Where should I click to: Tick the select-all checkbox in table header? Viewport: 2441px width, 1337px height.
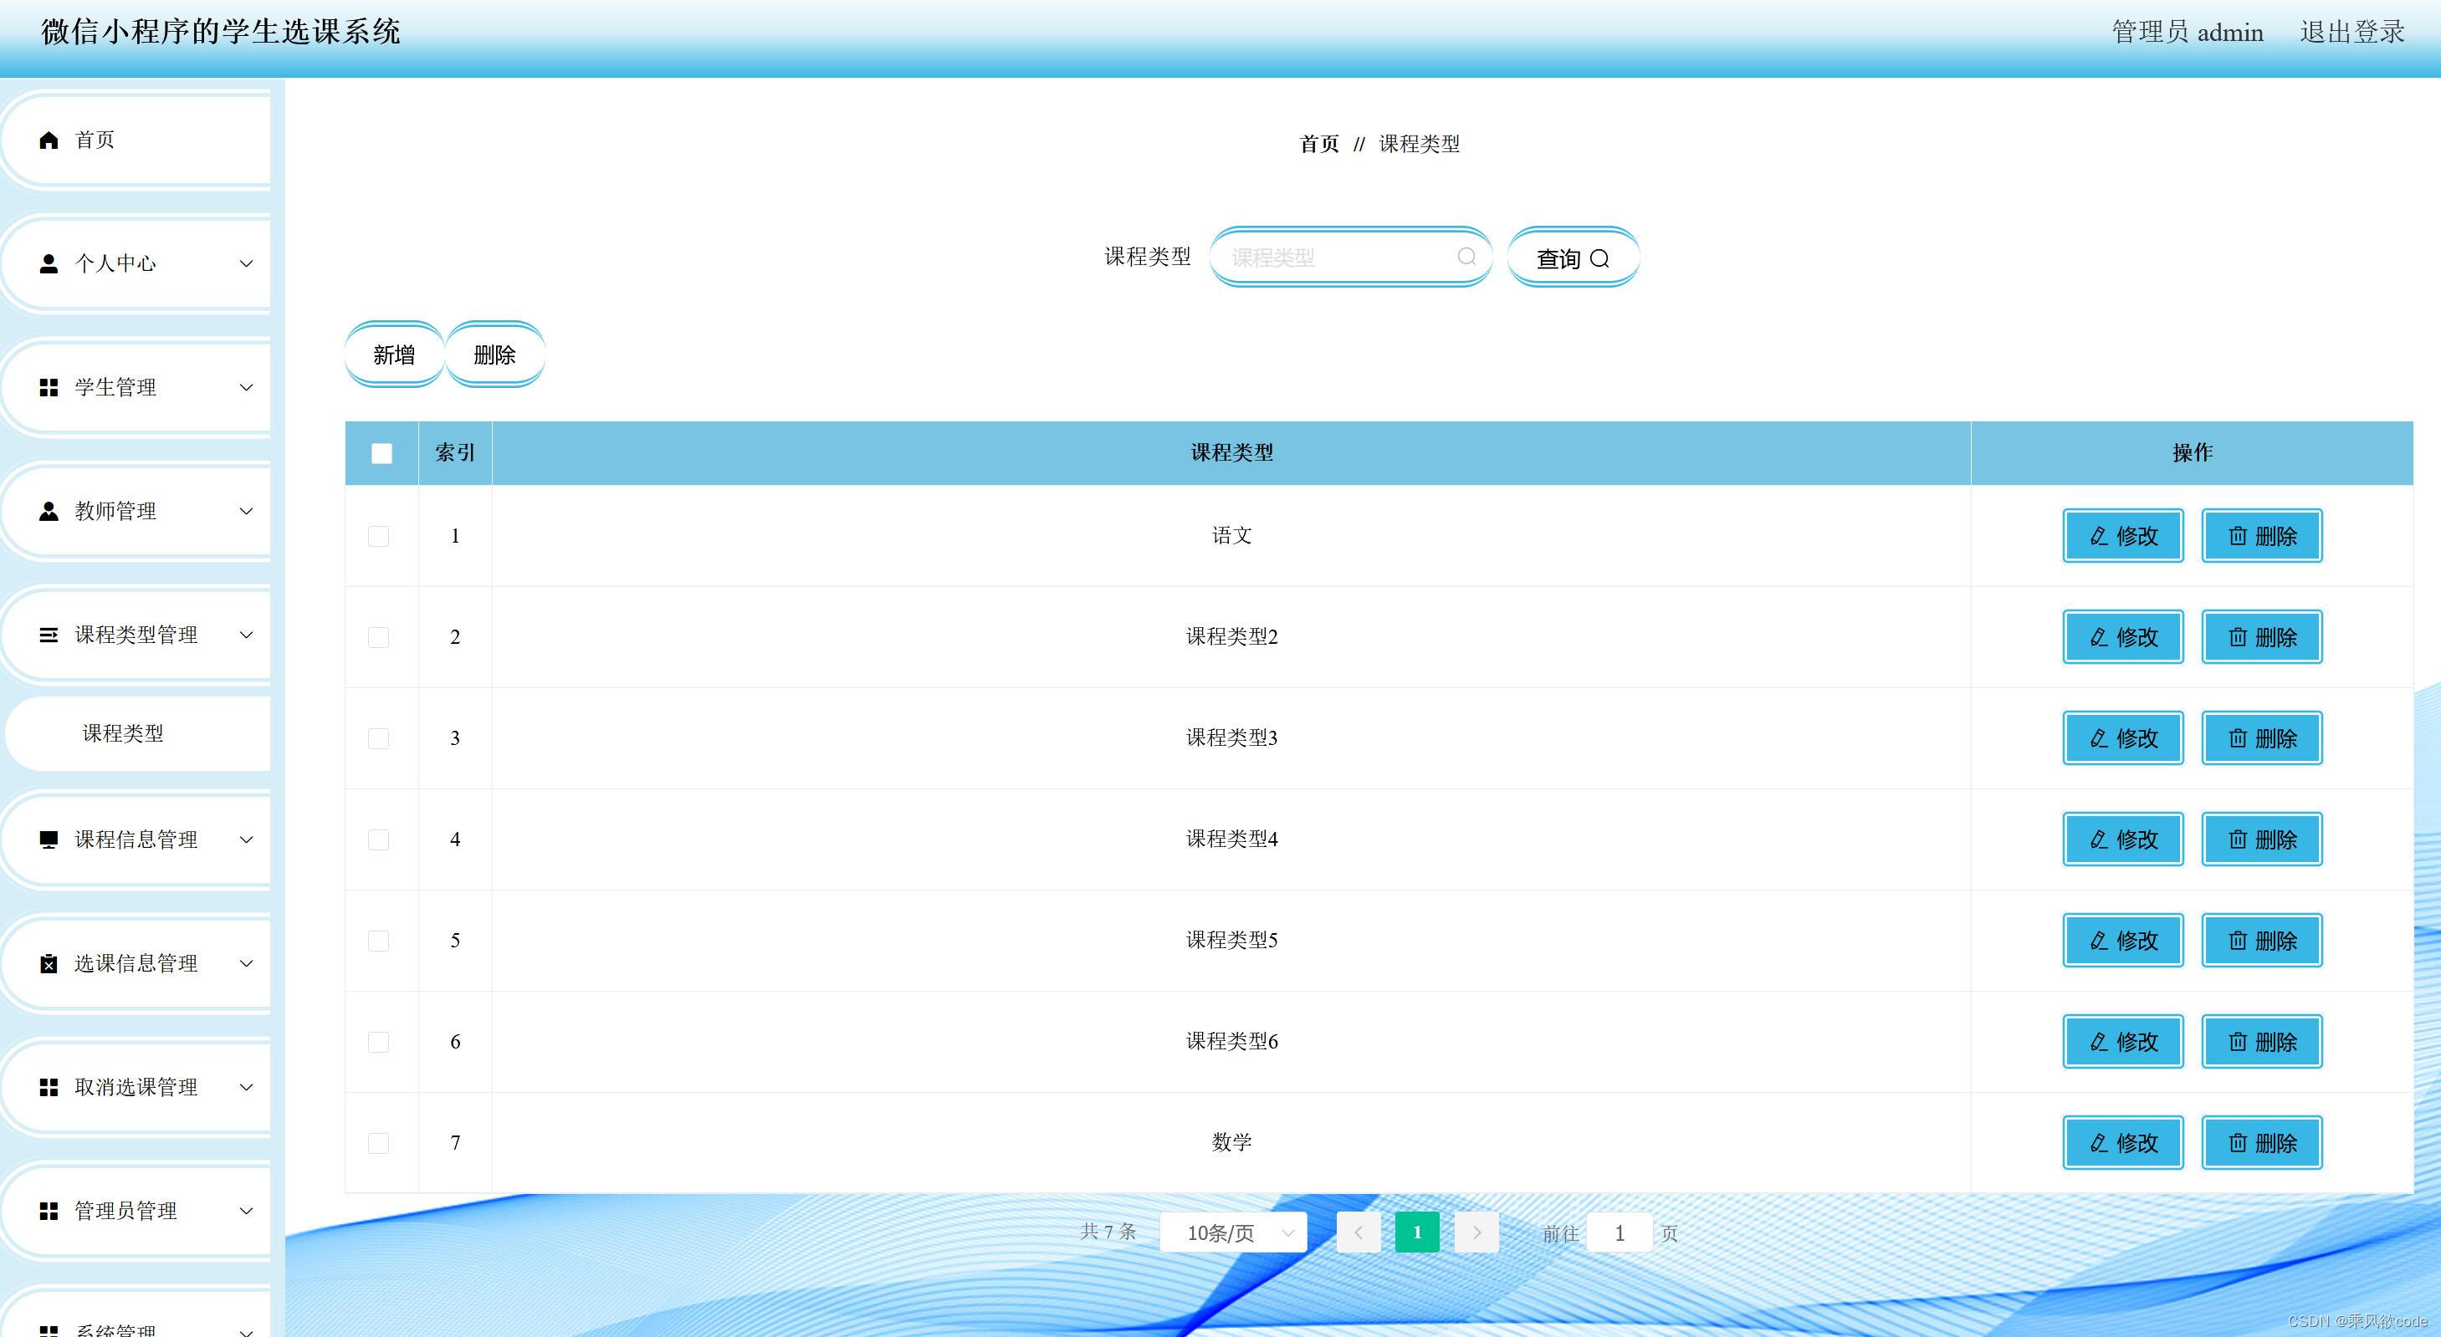(382, 453)
